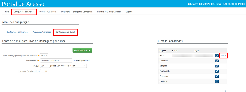The width and height of the screenshot is (246, 92).
Task: Select the Financeiro row label
Action: coord(164,76)
